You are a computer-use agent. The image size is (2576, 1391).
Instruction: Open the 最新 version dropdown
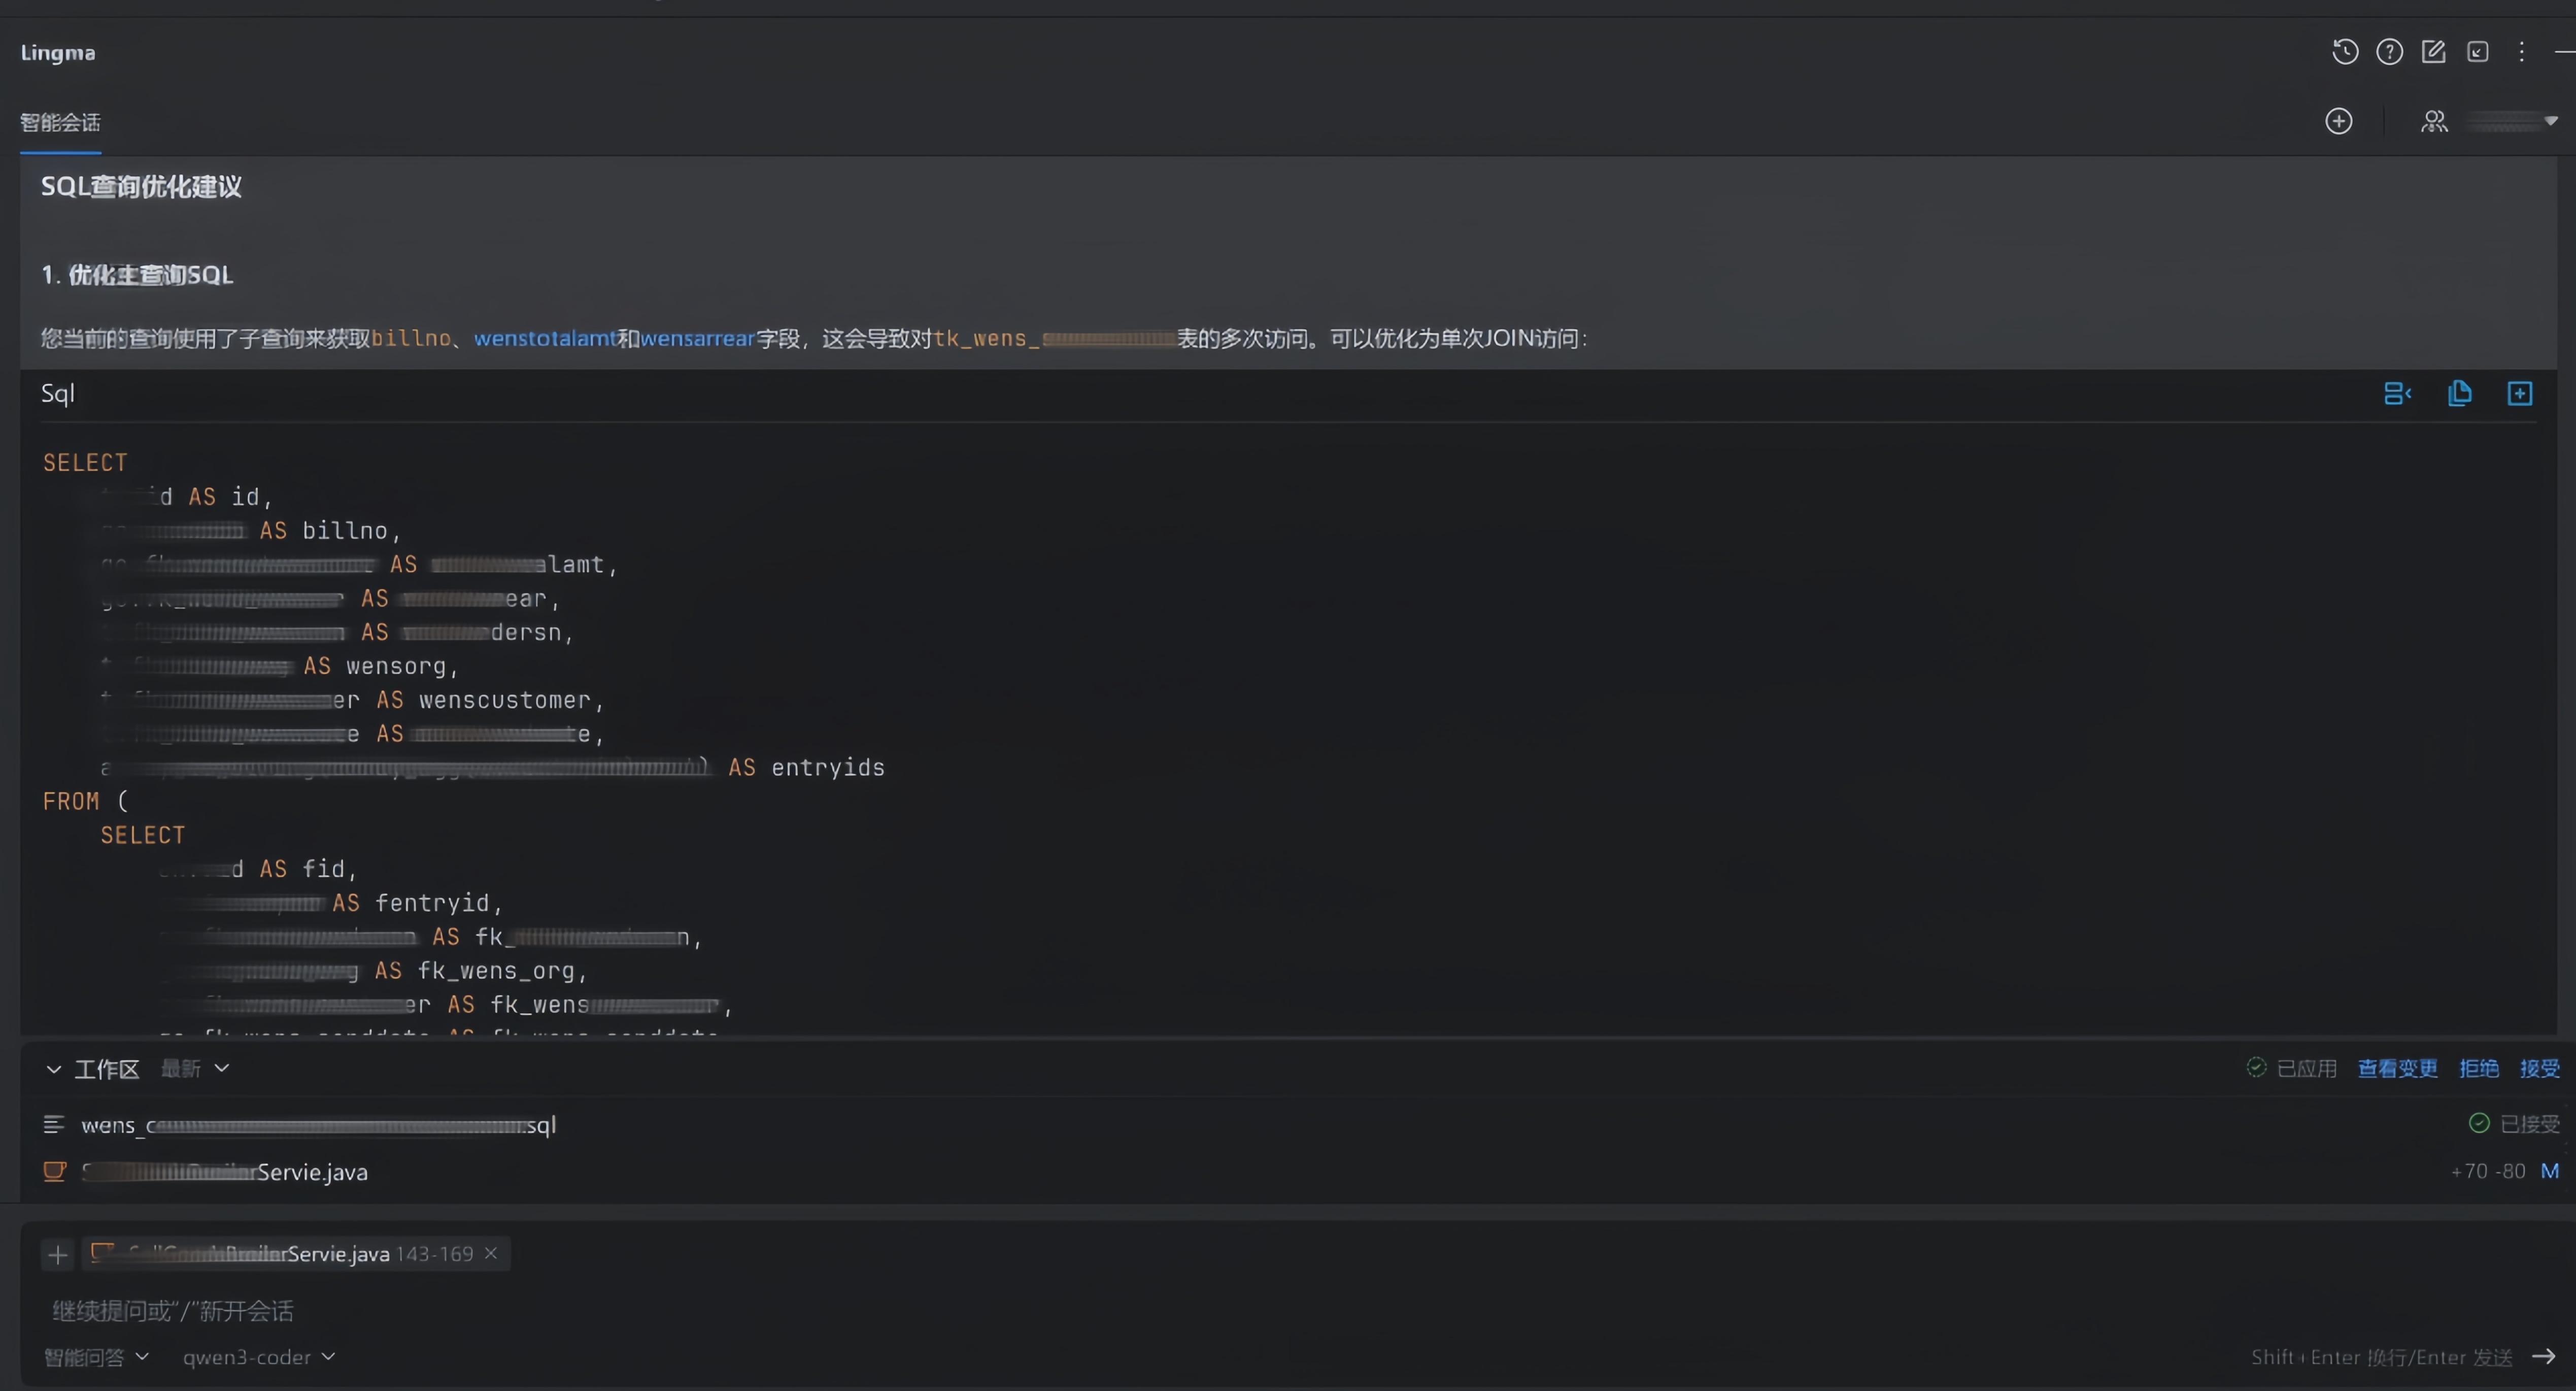(195, 1069)
